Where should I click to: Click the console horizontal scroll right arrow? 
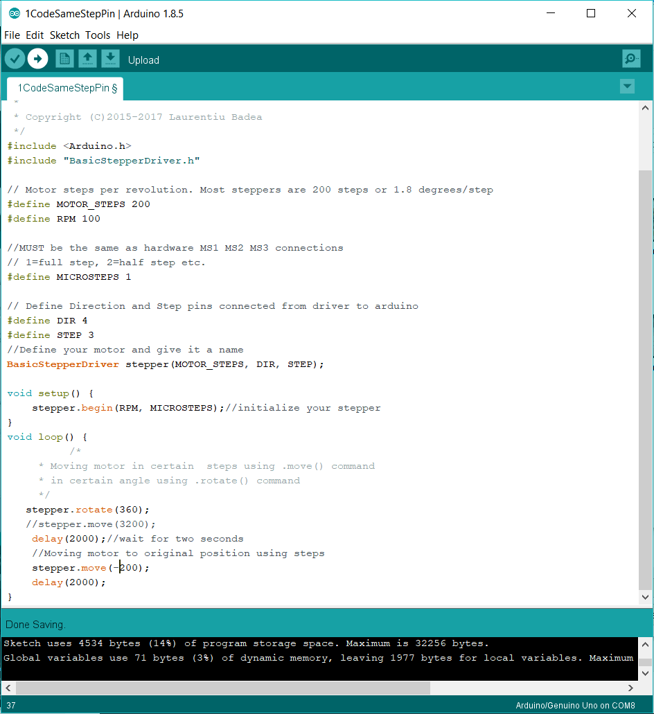[x=630, y=688]
